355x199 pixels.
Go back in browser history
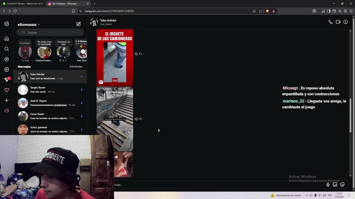[x=4, y=11]
